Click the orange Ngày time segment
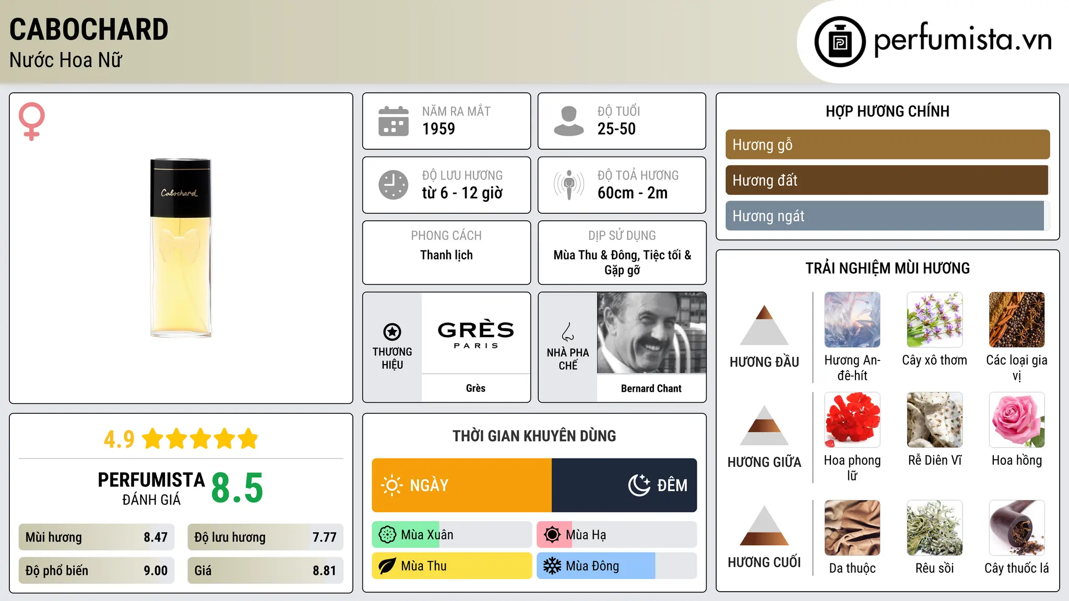The image size is (1069, 601). click(x=462, y=485)
